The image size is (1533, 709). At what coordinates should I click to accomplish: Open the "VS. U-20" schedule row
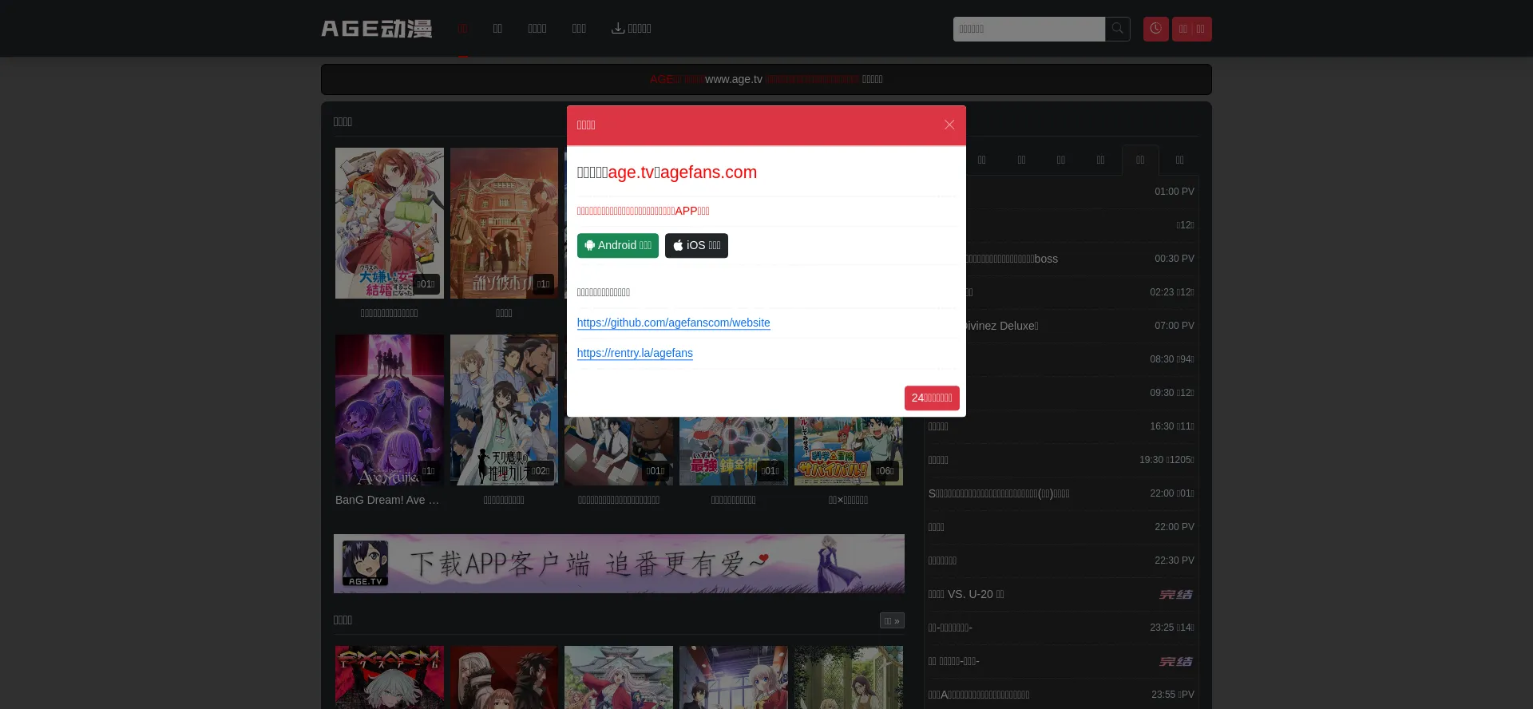click(x=1064, y=594)
